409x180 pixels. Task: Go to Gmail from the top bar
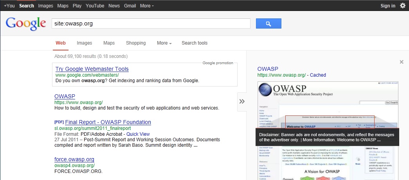[130, 6]
